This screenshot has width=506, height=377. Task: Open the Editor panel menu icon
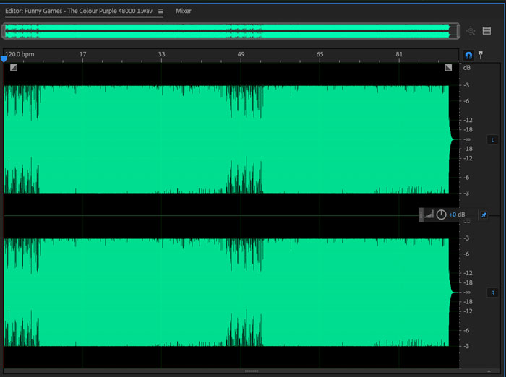tap(160, 11)
